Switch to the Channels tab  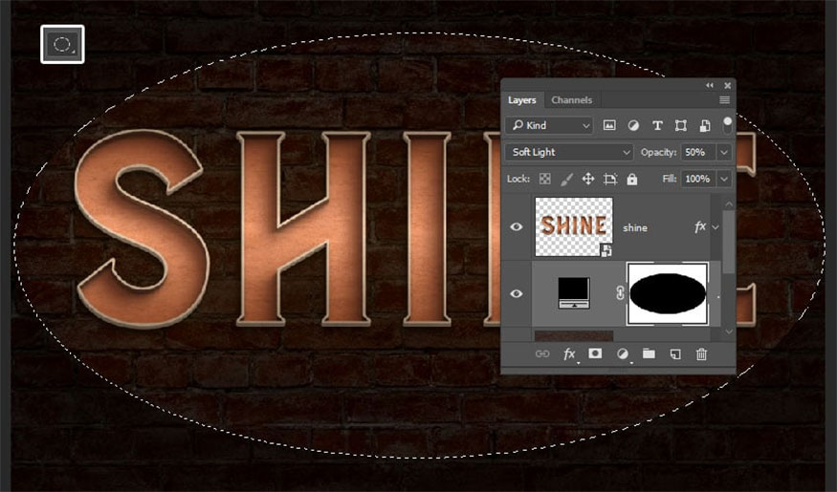click(571, 100)
